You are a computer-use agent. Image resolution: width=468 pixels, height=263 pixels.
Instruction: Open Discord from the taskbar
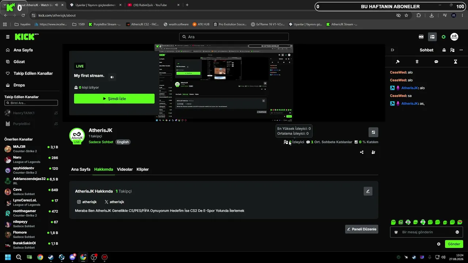coord(72,257)
